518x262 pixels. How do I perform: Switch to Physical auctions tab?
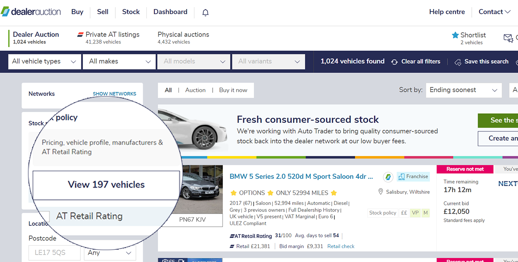point(183,38)
